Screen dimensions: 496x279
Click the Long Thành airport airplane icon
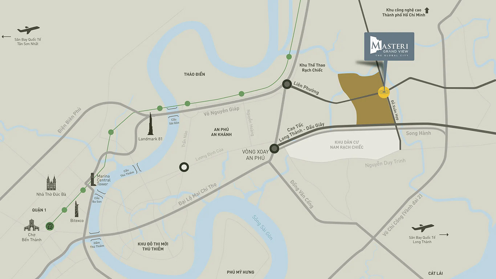pyautogui.click(x=423, y=228)
